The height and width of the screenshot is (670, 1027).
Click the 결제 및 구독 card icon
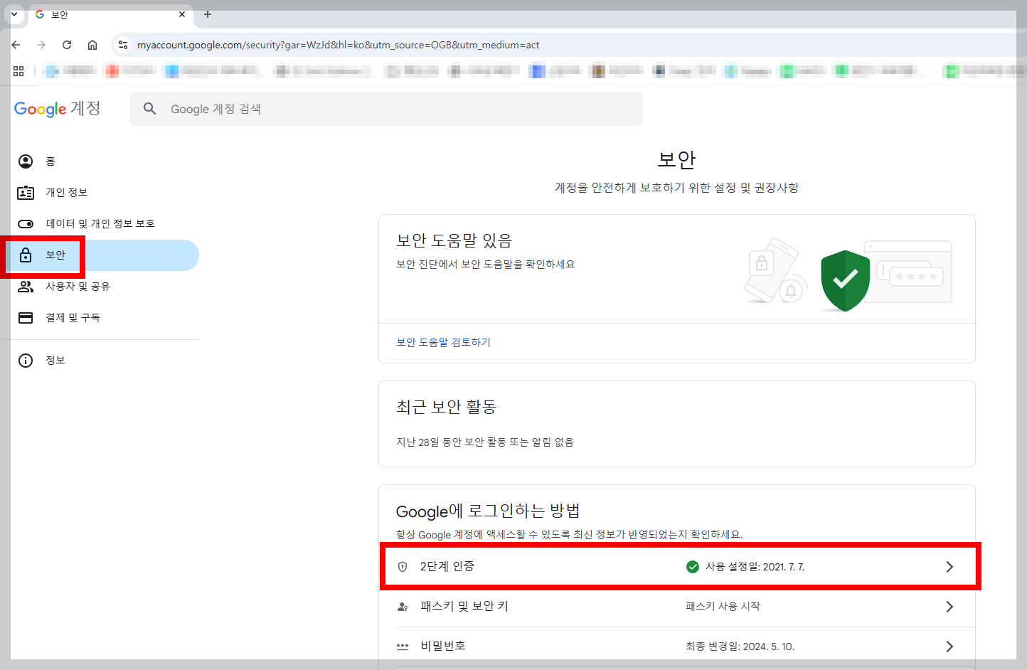[26, 318]
